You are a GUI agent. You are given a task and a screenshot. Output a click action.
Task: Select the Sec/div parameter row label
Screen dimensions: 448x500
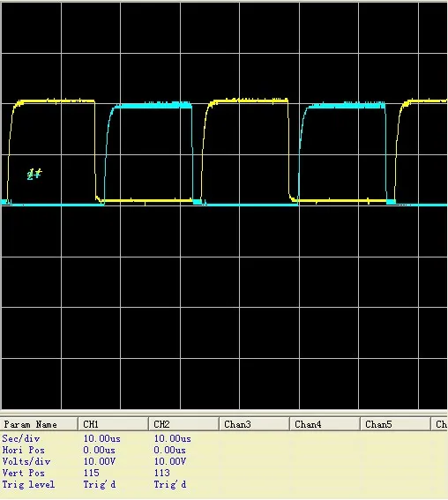point(21,439)
